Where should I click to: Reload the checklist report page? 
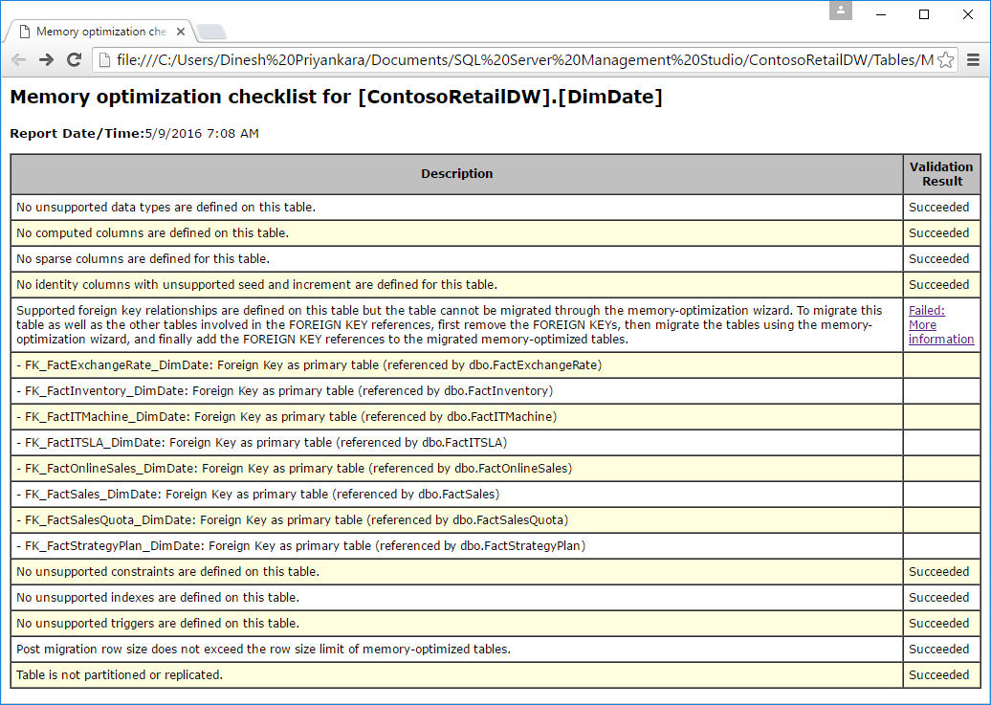point(75,59)
